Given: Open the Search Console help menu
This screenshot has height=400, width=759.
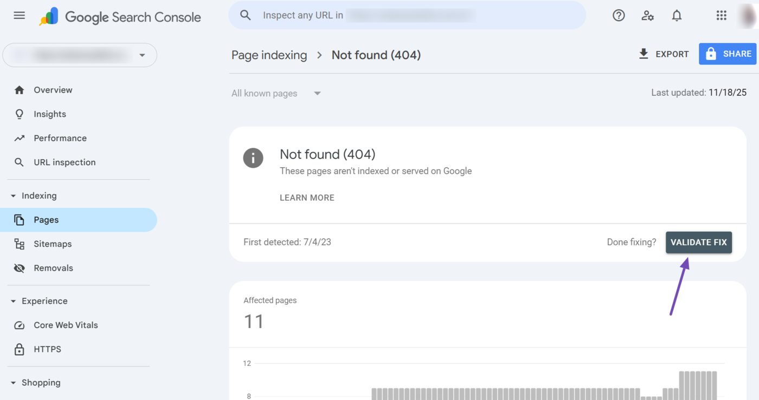Looking at the screenshot, I should point(619,15).
